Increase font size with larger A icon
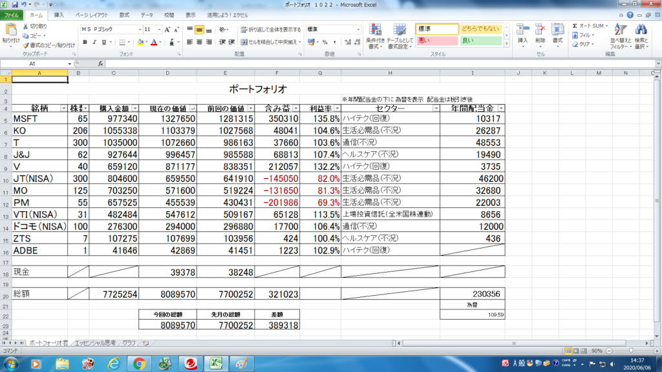 167,30
